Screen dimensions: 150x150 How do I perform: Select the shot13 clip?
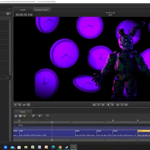point(105,133)
